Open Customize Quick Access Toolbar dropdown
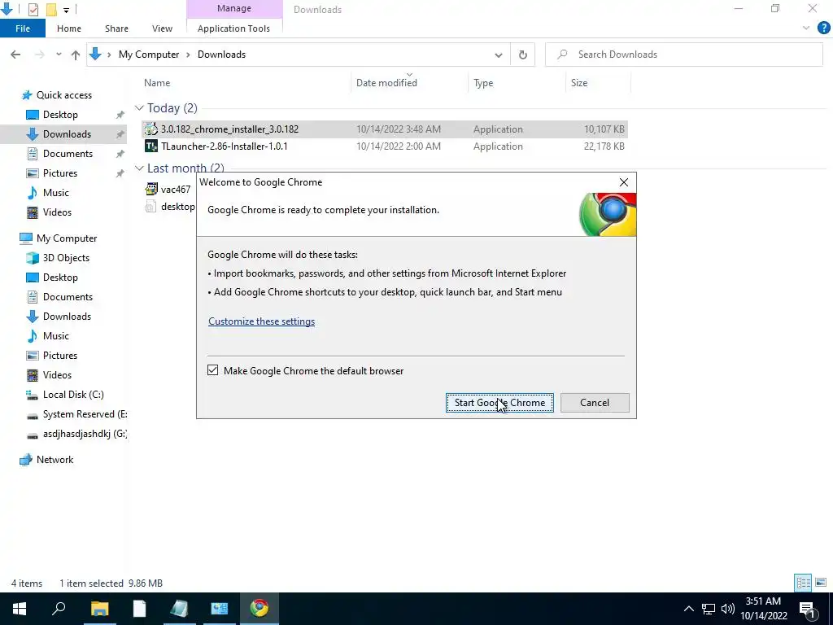Screen dimensions: 833x625 [66, 10]
